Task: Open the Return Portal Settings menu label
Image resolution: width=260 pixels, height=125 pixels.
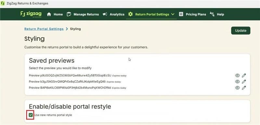Action: coord(152,14)
